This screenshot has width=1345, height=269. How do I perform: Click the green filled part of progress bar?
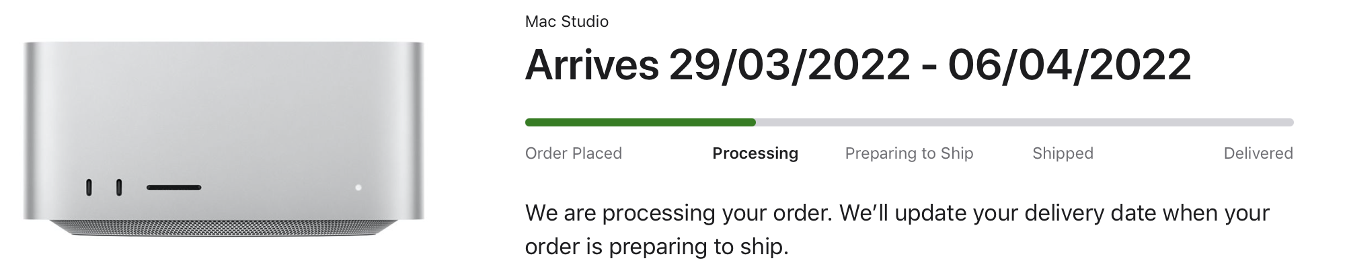click(x=639, y=122)
